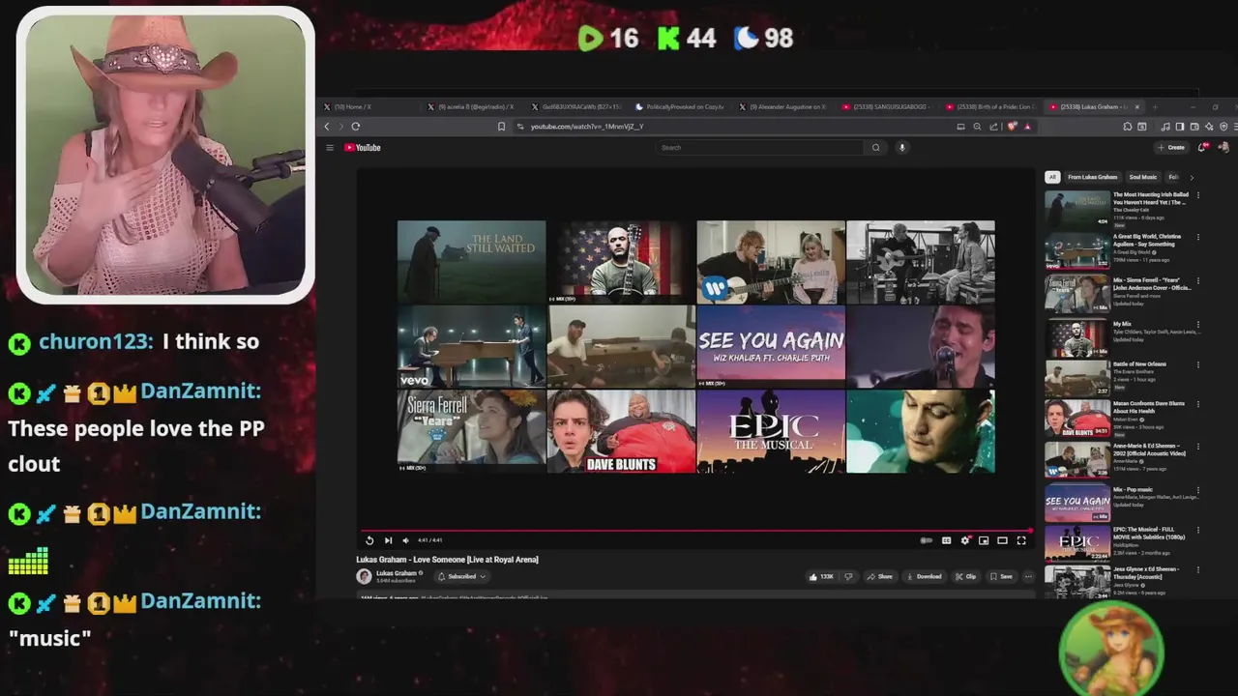Mute the player volume

point(405,540)
